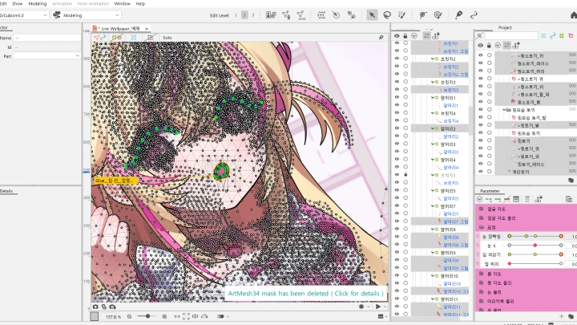Collapse the 앞머리1 deformer node
The width and height of the screenshot is (577, 325).
pyautogui.click(x=433, y=97)
